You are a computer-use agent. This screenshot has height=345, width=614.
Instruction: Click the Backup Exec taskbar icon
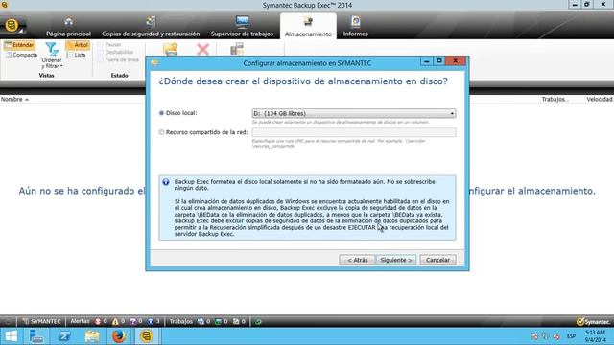[x=147, y=336]
